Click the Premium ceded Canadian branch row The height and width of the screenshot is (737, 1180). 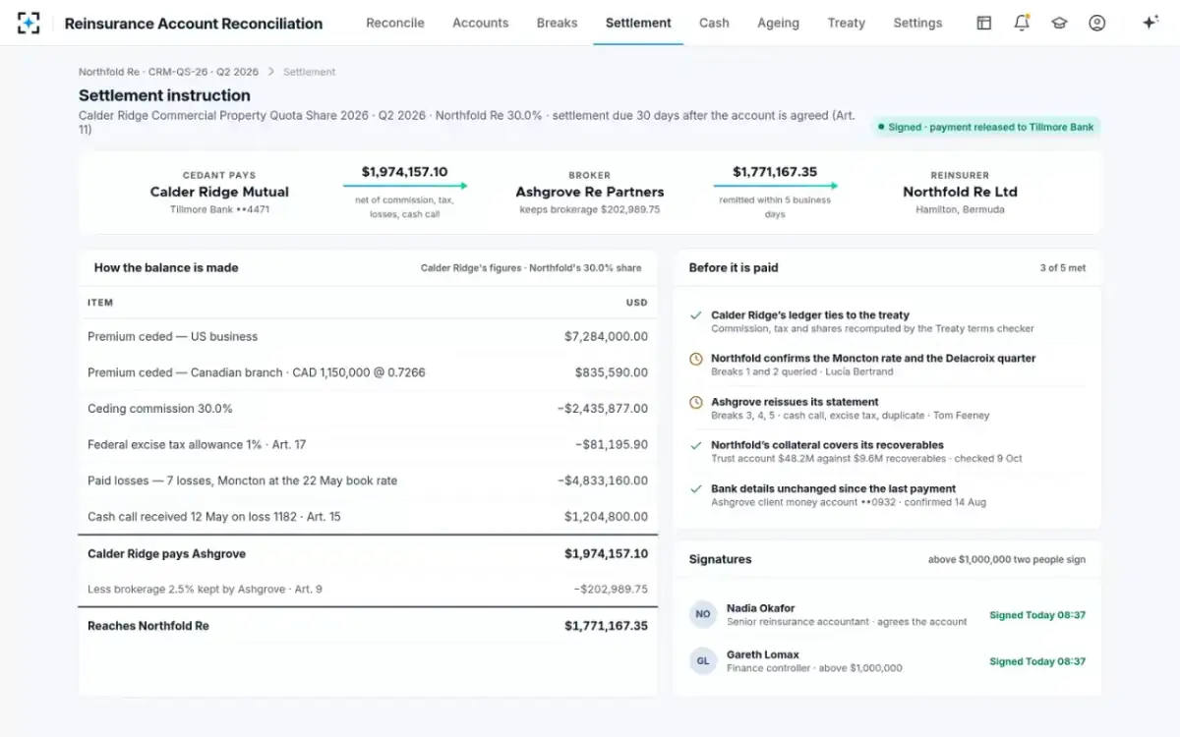pyautogui.click(x=368, y=372)
